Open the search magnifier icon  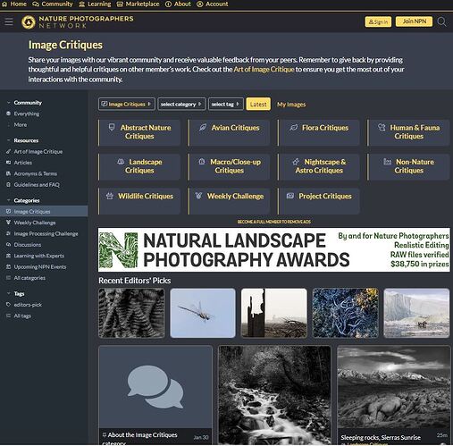(x=441, y=21)
